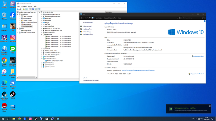Screen dimensions: 216x121
Task: Select NVIDIA GeForce GTX 1050 device
Action: [55, 61]
